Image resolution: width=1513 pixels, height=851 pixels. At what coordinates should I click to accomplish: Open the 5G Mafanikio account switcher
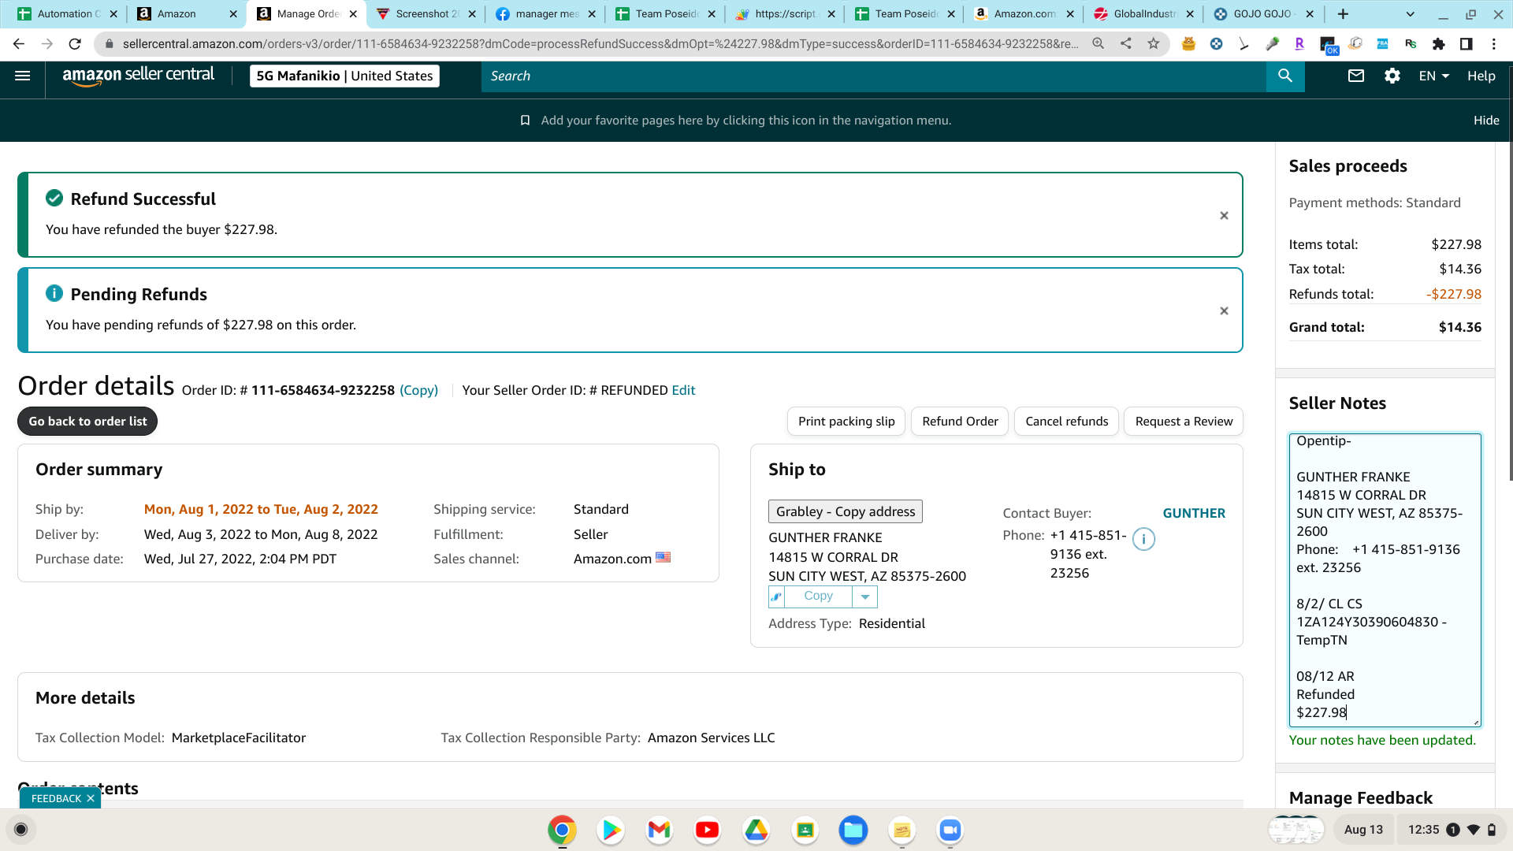click(344, 76)
